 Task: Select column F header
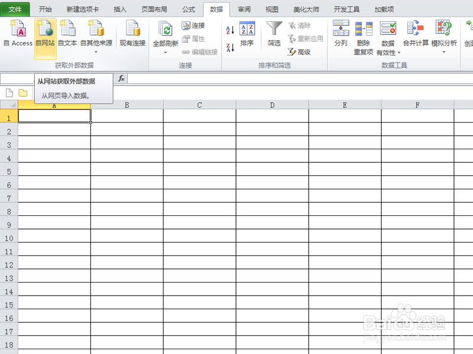click(x=417, y=105)
